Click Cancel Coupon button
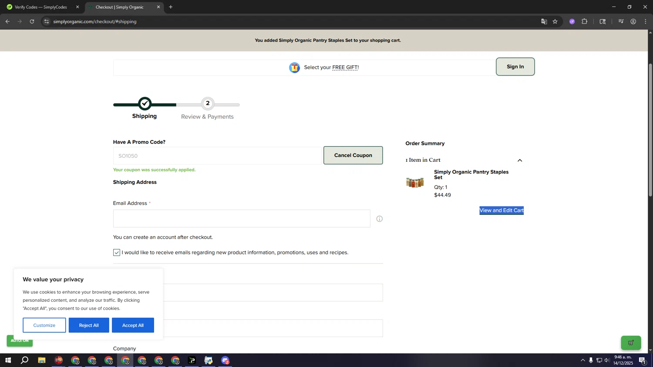Viewport: 653px width, 367px height. pos(353,155)
